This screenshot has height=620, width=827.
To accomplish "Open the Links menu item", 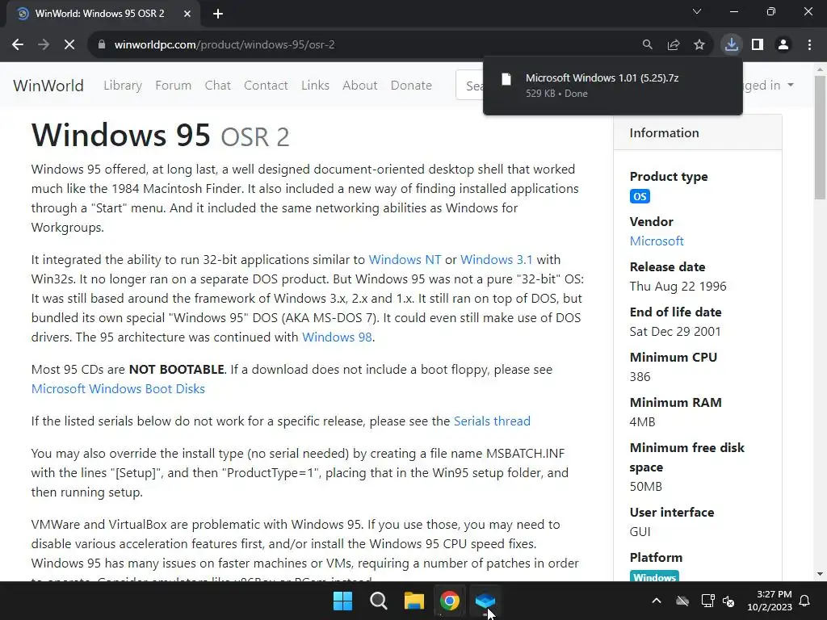I will point(316,86).
